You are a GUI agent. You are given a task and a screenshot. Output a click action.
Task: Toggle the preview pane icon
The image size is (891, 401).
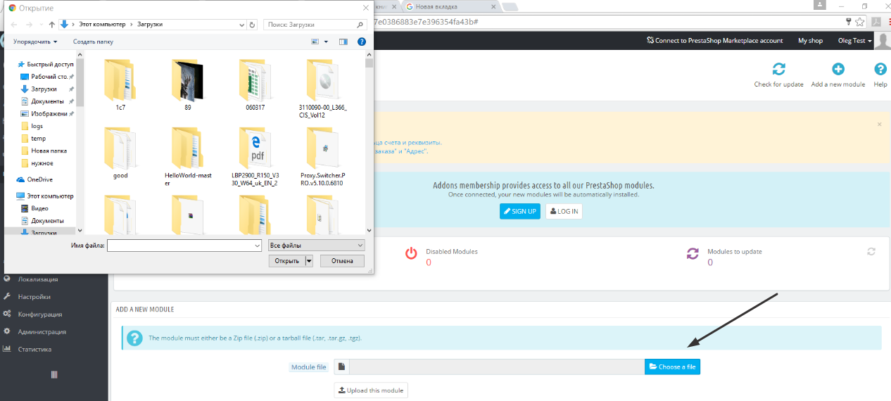coord(343,42)
